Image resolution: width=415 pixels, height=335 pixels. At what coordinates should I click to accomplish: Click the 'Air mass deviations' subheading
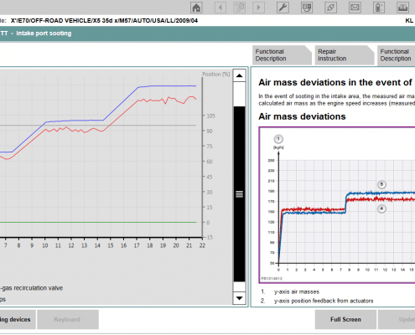coord(302,116)
